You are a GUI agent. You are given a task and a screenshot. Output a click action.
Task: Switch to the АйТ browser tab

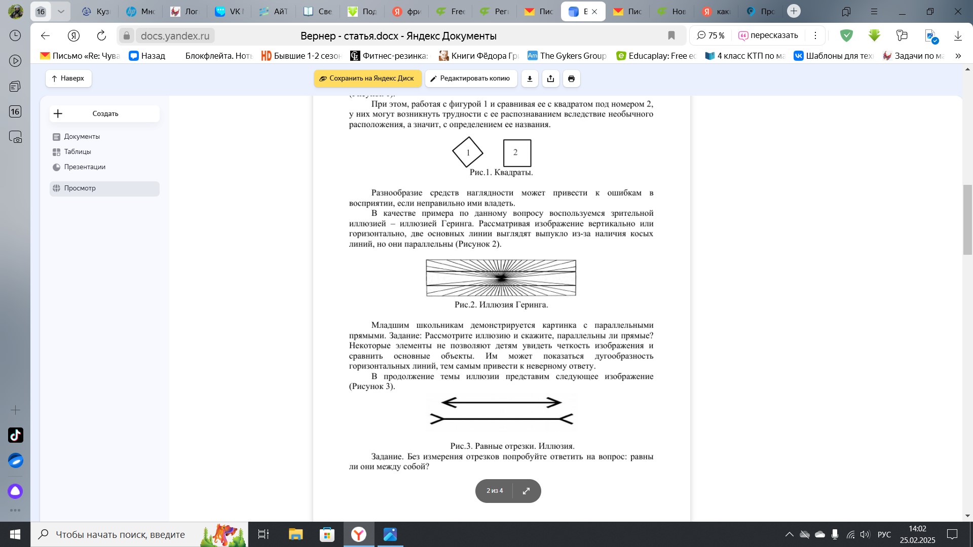pyautogui.click(x=273, y=11)
